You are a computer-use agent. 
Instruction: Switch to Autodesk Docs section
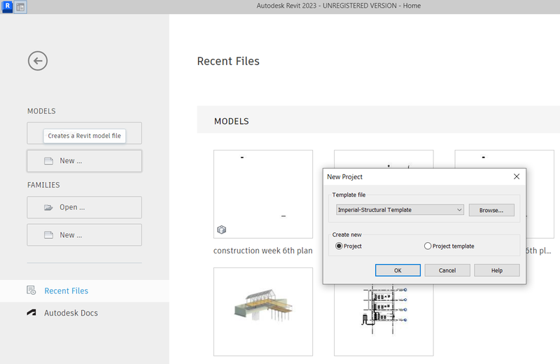tap(85, 313)
